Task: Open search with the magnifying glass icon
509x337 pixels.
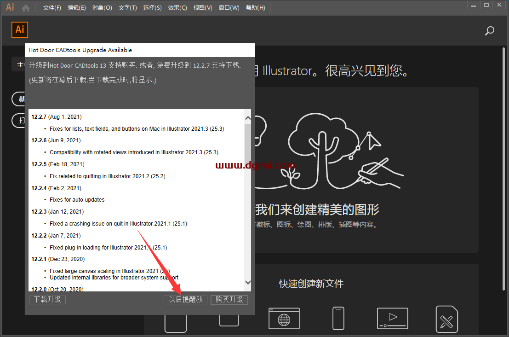Action: pos(489,31)
